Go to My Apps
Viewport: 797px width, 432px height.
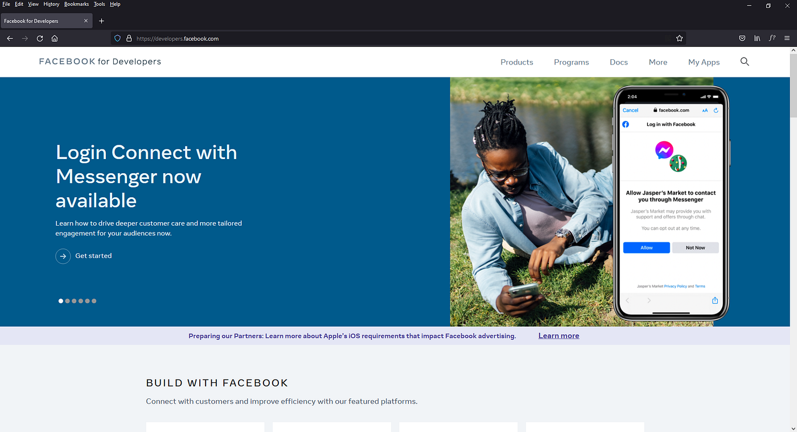[704, 62]
